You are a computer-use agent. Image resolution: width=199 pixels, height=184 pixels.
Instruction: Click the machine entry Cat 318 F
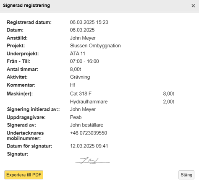pyautogui.click(x=81, y=93)
